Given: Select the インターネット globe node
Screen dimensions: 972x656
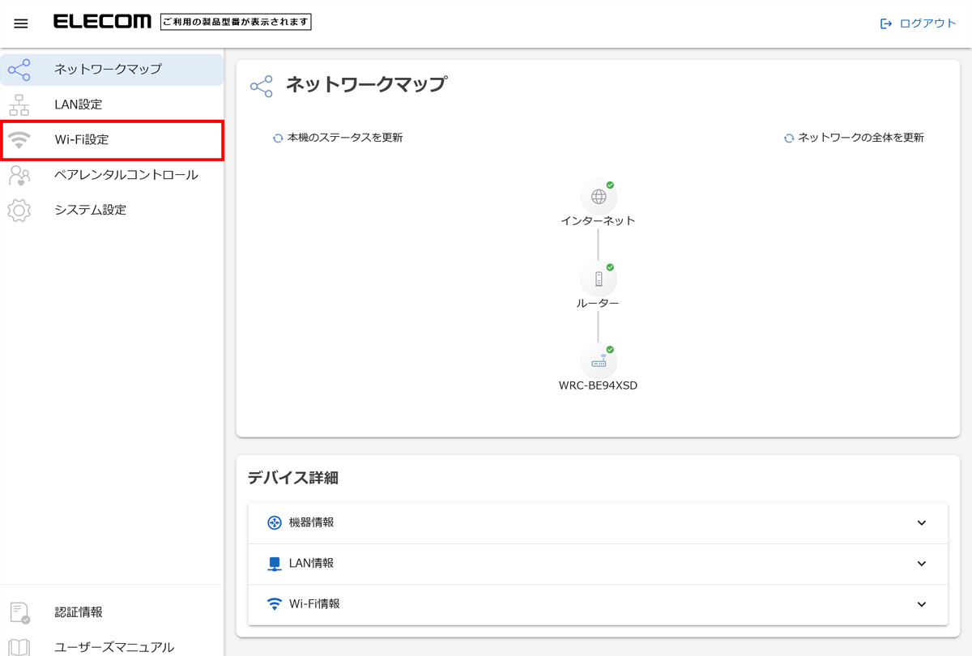Looking at the screenshot, I should [x=599, y=197].
